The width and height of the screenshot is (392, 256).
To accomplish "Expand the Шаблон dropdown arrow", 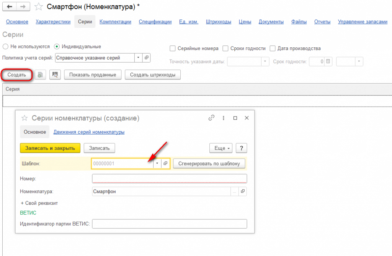I will click(157, 164).
